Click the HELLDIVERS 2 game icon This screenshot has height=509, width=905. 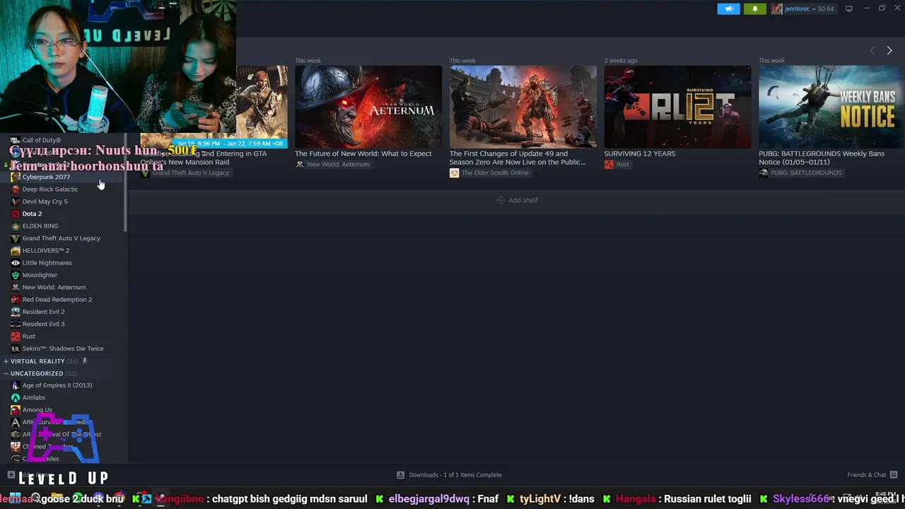coord(16,250)
